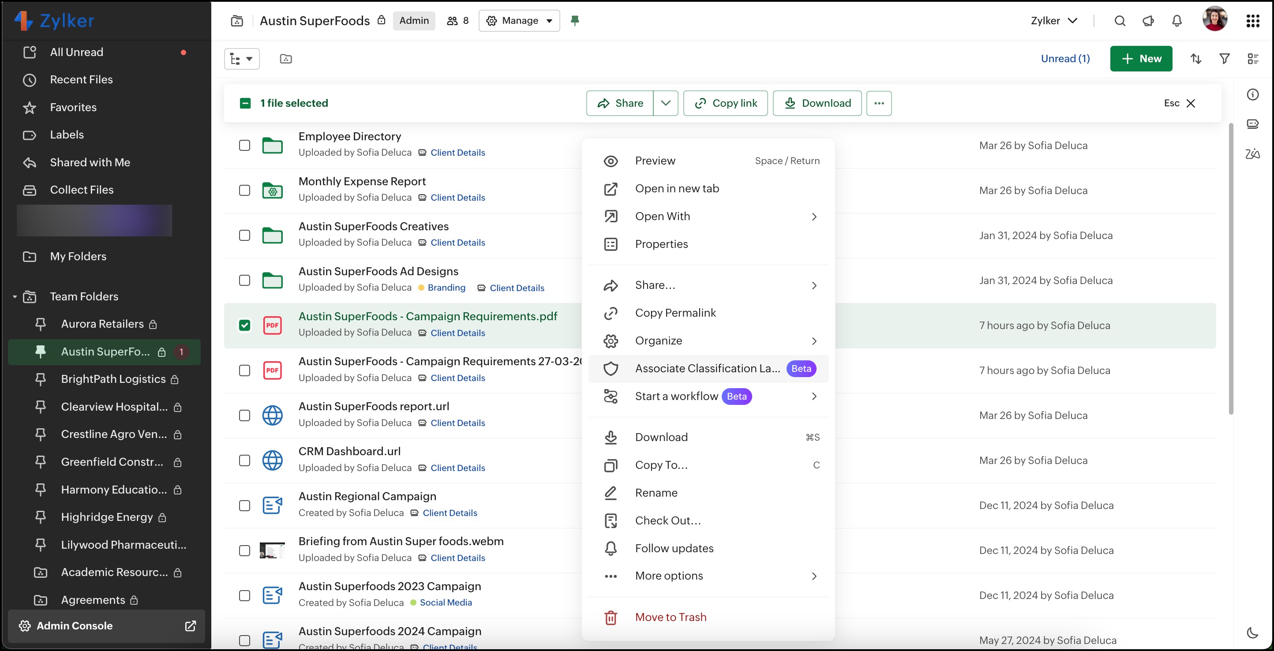Viewport: 1274px width, 651px height.
Task: Click the select-all checkbox in selection bar
Action: (x=245, y=103)
